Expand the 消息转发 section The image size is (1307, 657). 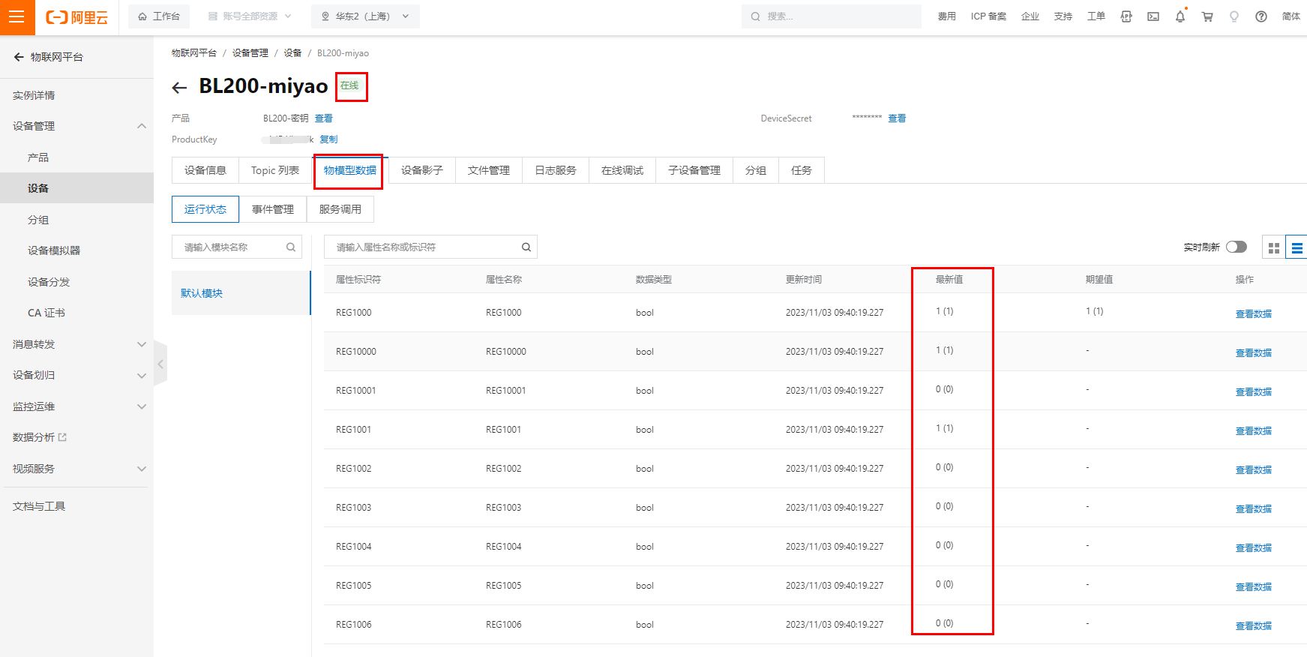click(x=142, y=344)
